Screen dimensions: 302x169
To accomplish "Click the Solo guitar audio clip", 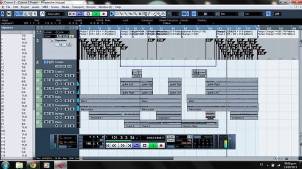I will [199, 74].
